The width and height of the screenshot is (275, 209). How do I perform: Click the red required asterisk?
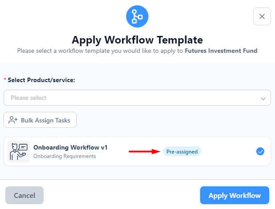pos(5,79)
